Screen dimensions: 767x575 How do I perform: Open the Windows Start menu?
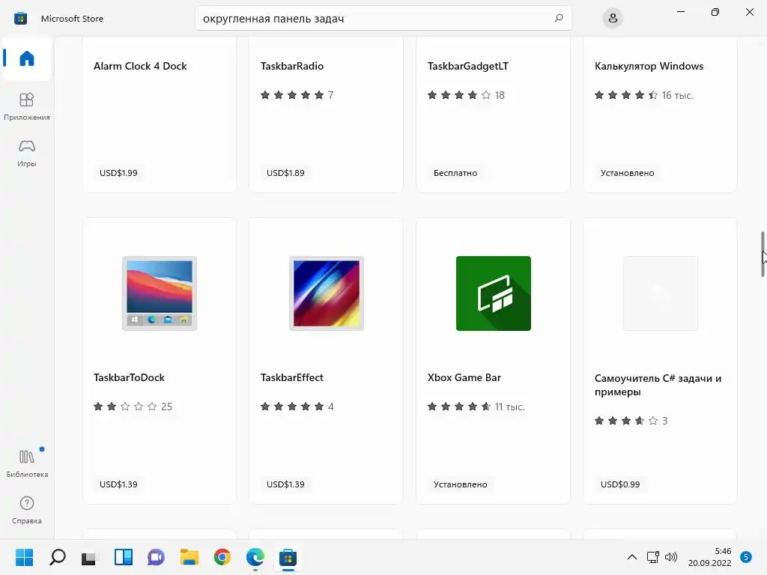pos(25,557)
